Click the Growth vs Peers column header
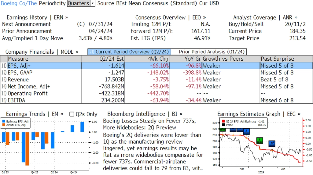Image resolution: width=313 pixels, height=175 pixels. click(x=231, y=59)
